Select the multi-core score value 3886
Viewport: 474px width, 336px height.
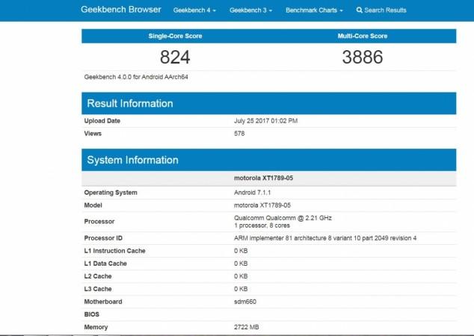[362, 57]
